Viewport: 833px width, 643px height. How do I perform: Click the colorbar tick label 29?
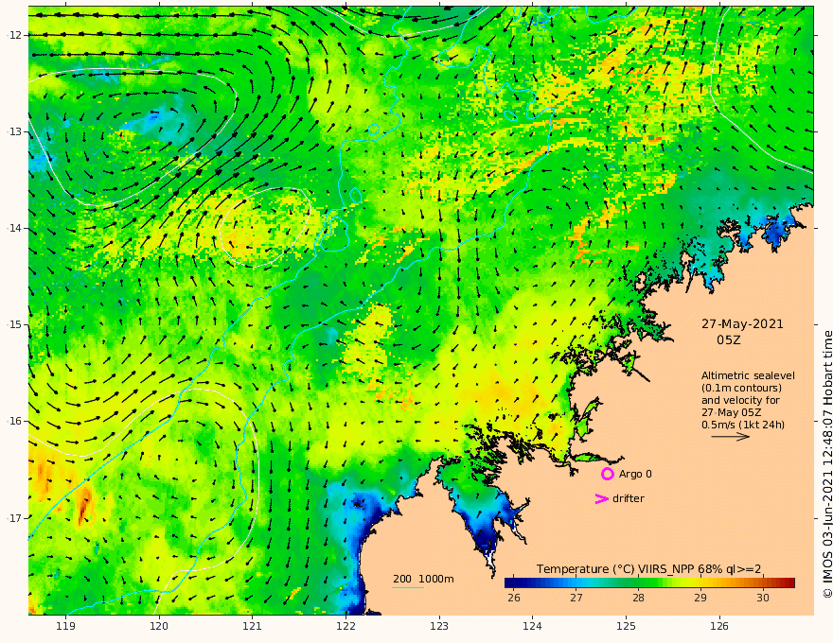click(x=700, y=598)
